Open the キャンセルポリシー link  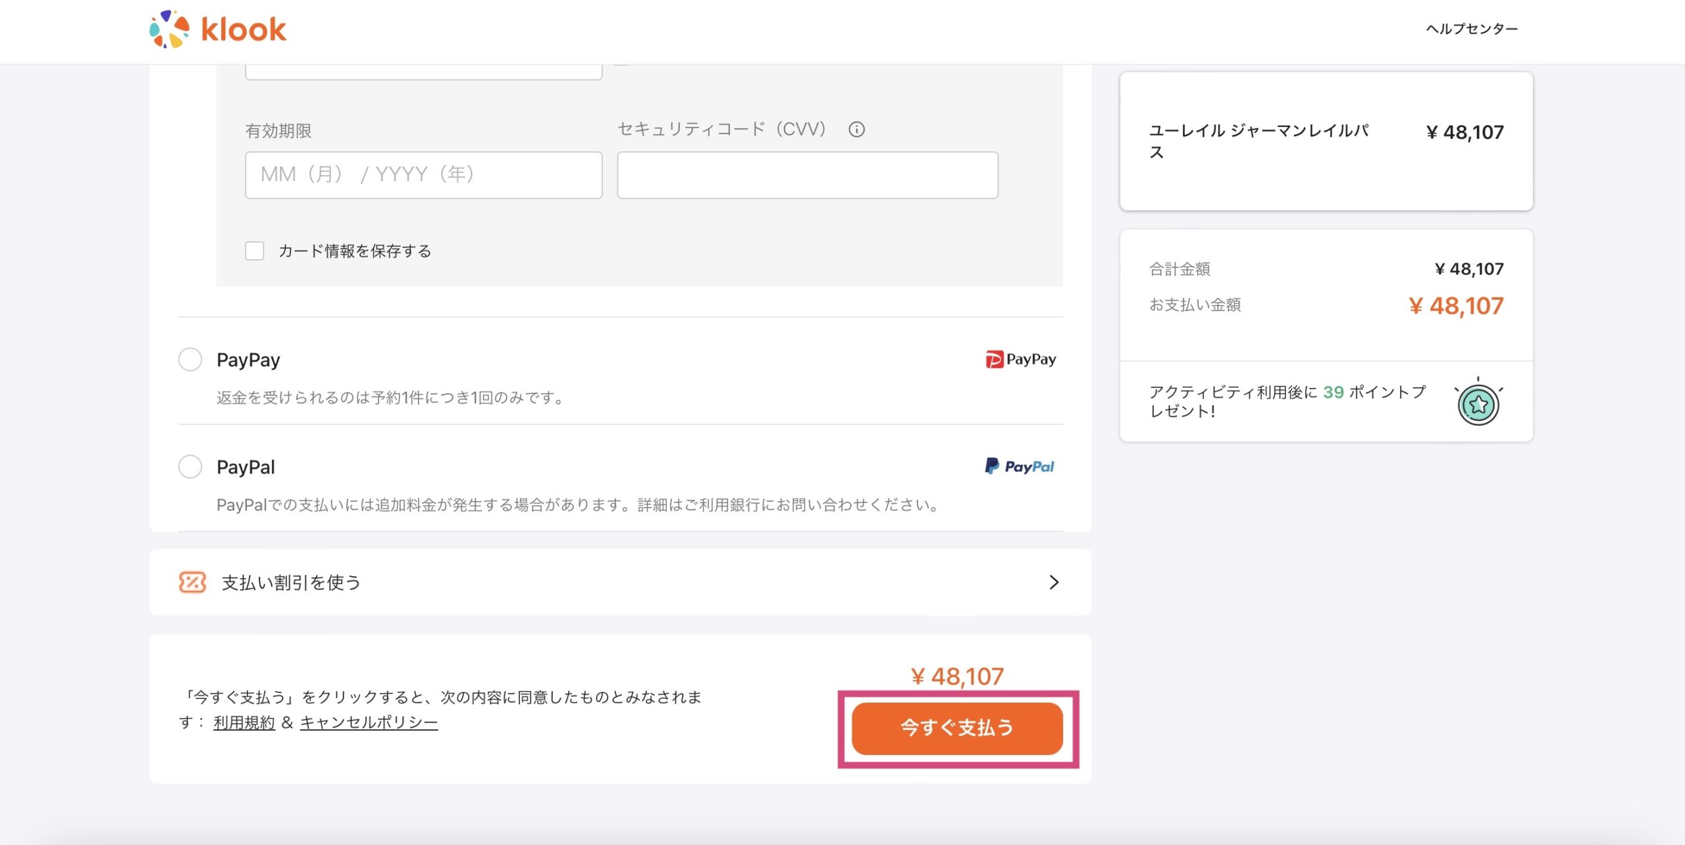369,722
